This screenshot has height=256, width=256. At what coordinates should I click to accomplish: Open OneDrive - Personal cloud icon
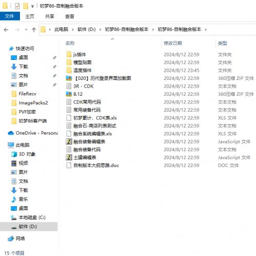[x=11, y=133]
